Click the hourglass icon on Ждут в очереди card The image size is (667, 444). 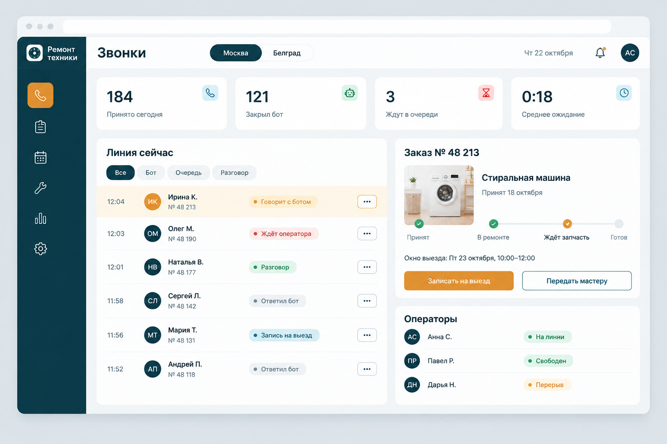click(x=486, y=93)
